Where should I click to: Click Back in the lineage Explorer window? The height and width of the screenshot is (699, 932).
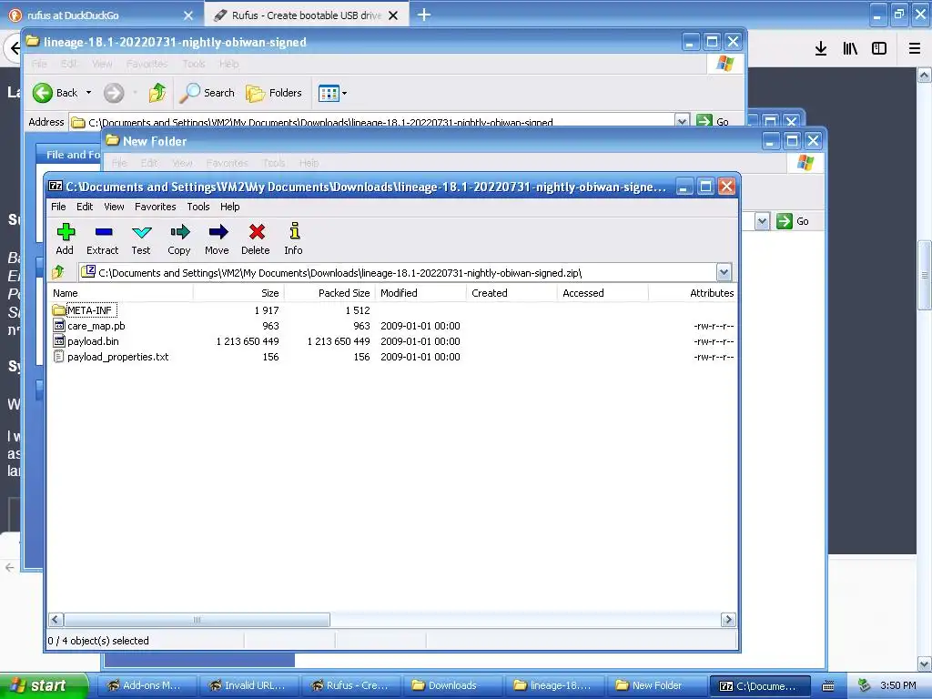pyautogui.click(x=56, y=93)
